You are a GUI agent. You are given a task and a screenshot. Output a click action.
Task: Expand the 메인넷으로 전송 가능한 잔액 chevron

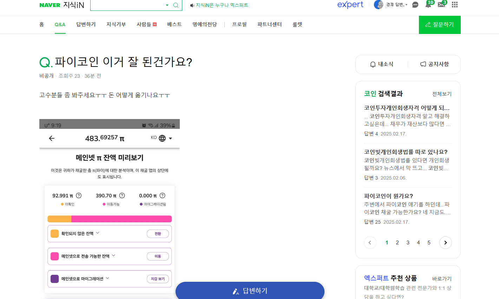coord(113,256)
